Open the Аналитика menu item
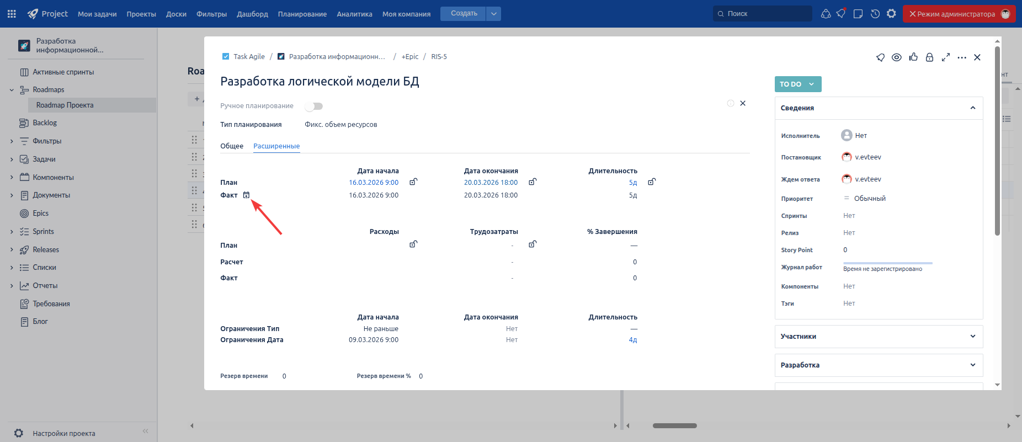 click(354, 14)
